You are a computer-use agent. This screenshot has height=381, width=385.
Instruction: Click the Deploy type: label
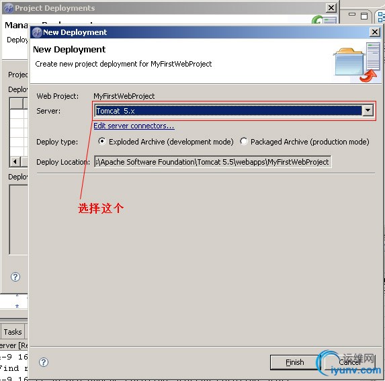57,142
